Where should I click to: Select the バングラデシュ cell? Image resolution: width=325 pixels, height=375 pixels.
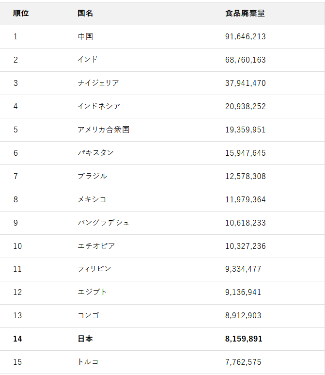(x=104, y=223)
